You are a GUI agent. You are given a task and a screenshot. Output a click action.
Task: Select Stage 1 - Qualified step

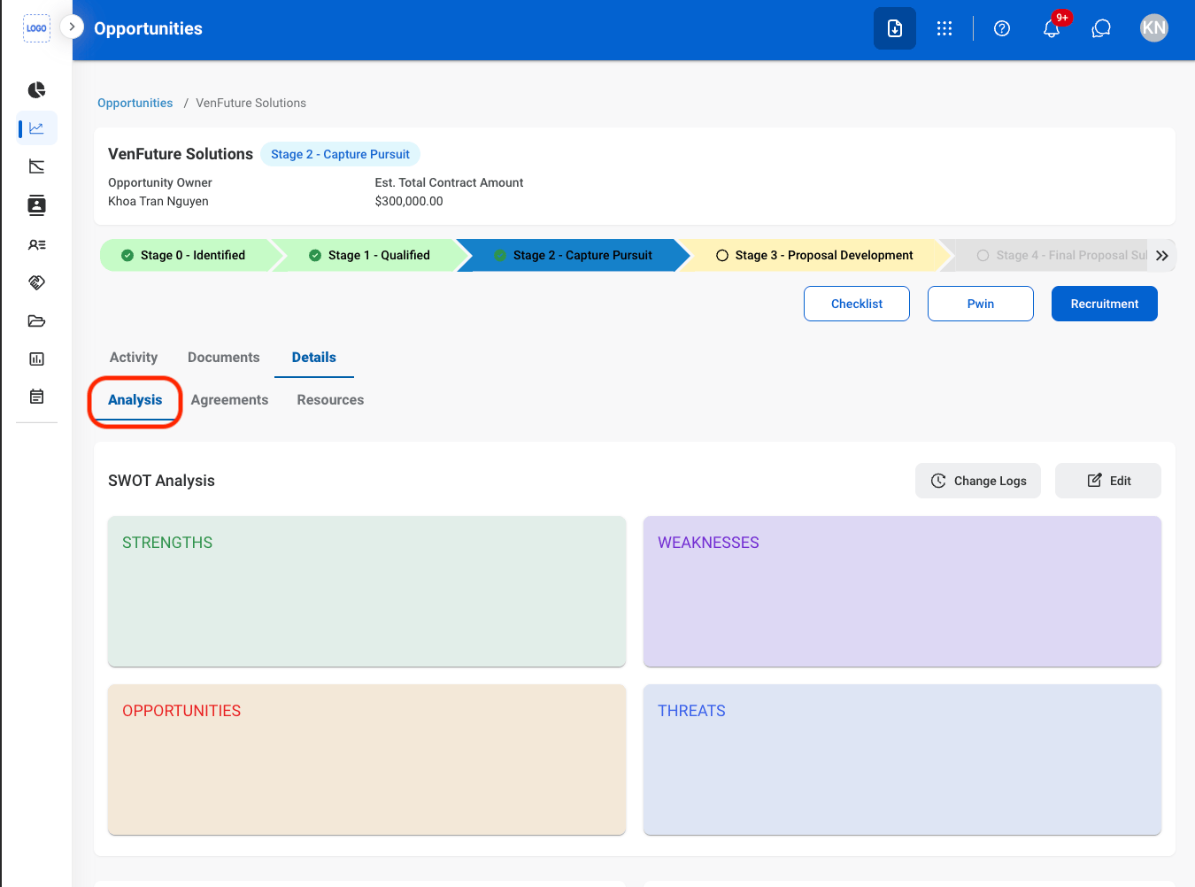pos(369,255)
